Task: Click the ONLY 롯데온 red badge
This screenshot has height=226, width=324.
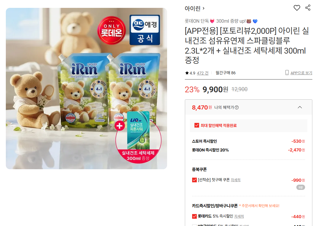Action: [111, 30]
